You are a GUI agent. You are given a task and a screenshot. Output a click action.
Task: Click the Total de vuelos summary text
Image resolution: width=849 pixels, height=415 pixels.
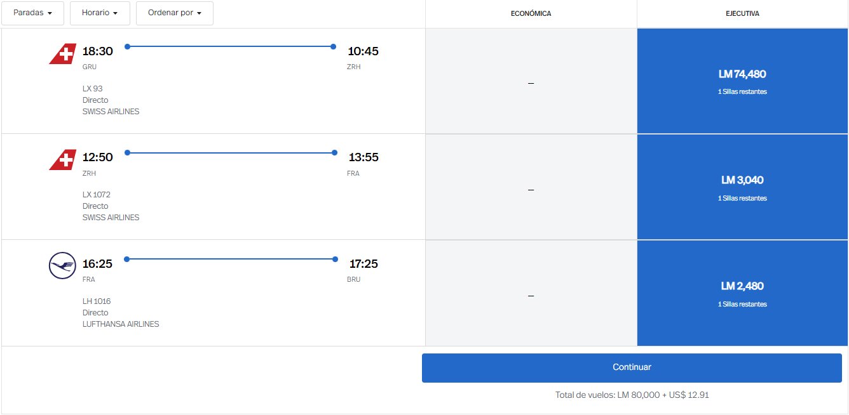point(632,395)
